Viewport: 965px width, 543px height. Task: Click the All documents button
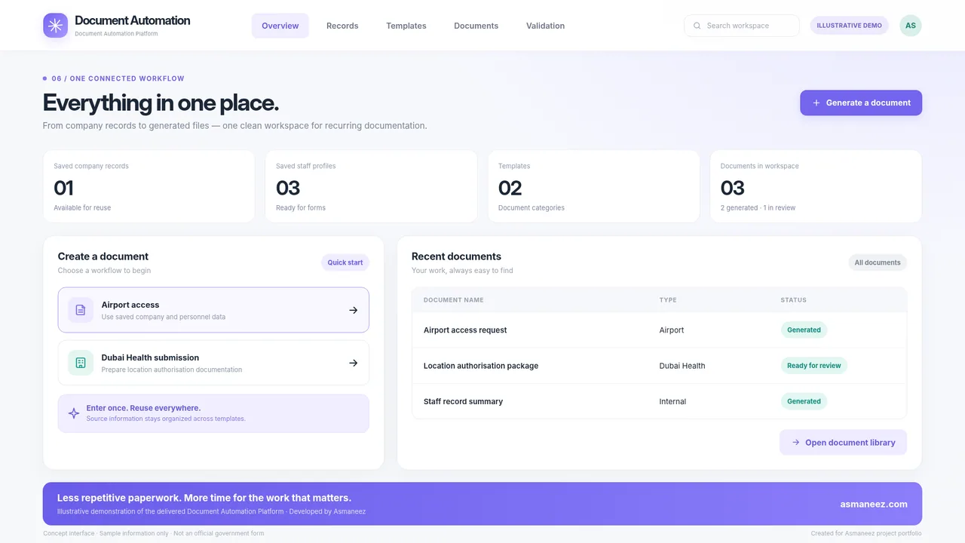click(878, 262)
